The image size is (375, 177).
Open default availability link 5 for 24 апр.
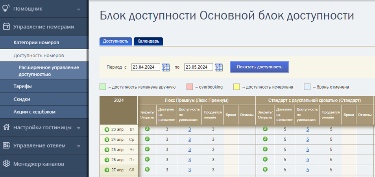click(308, 140)
